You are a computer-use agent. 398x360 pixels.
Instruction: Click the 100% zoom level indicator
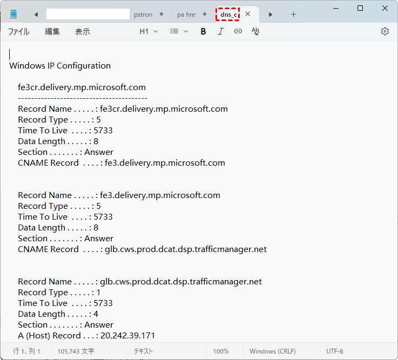220,351
